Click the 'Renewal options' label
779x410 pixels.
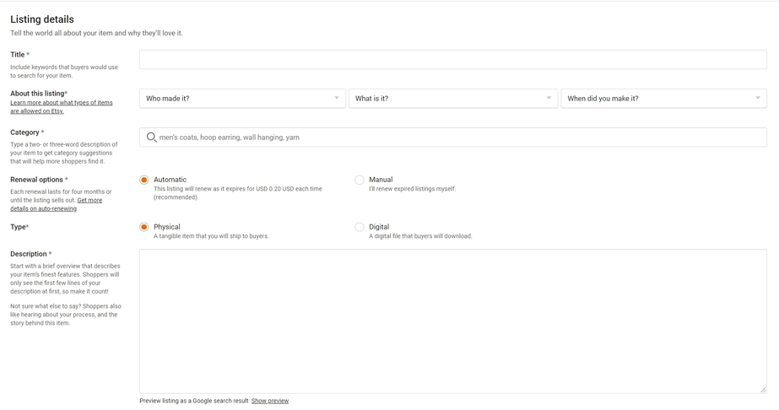pyautogui.click(x=39, y=180)
